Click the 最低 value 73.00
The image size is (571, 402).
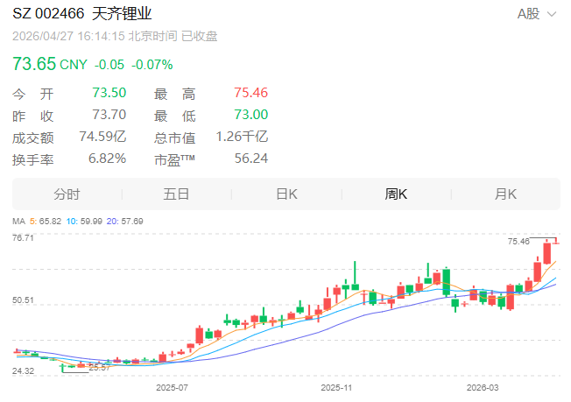click(250, 115)
